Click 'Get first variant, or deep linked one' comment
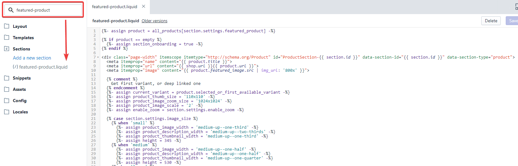 pos(156,84)
